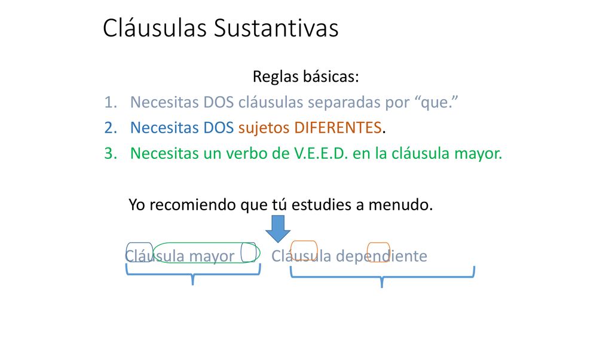The height and width of the screenshot is (344, 612).
Task: Click the orange 'sujetos DIFERENTES' text
Action: [x=310, y=128]
